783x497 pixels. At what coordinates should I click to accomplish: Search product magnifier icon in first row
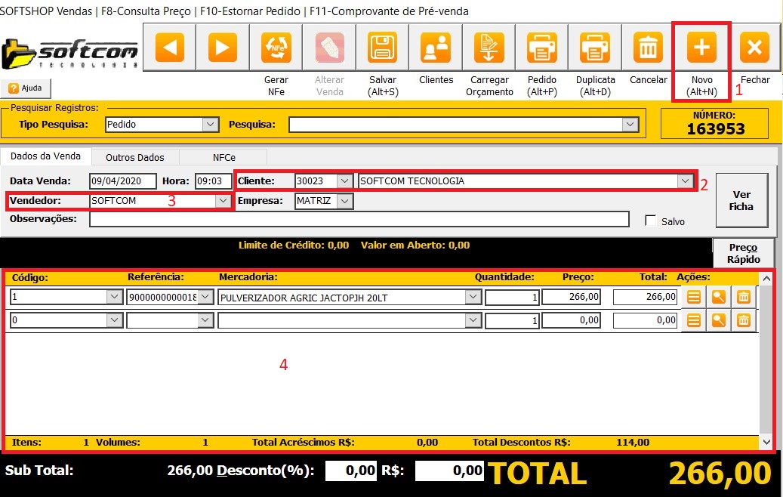(x=719, y=298)
